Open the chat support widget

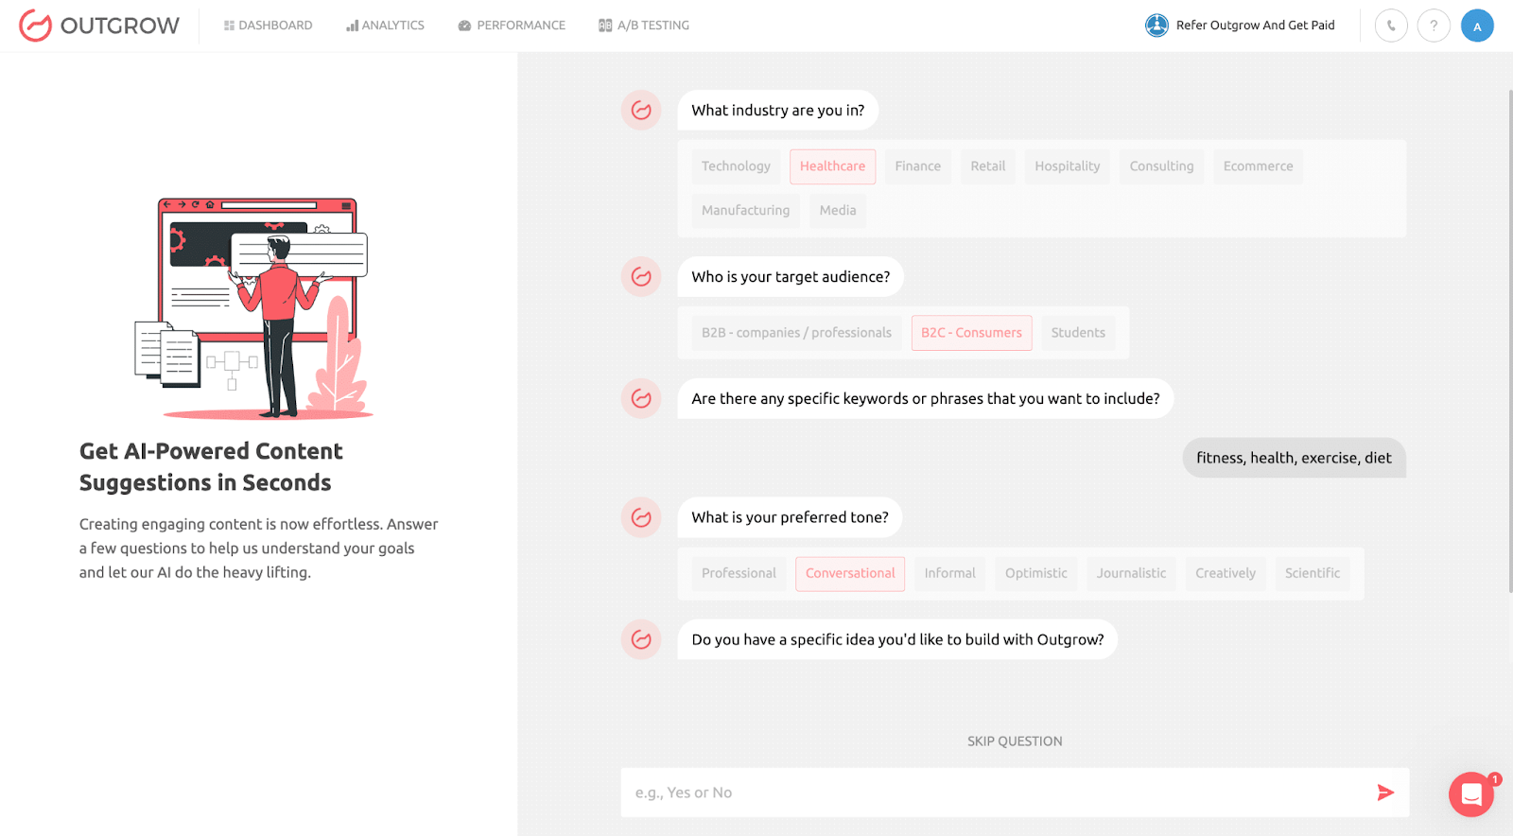click(1470, 794)
